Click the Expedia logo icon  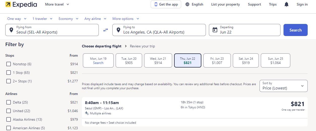tap(8, 5)
